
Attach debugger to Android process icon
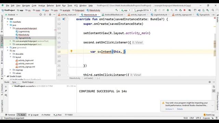tap(180, 10)
